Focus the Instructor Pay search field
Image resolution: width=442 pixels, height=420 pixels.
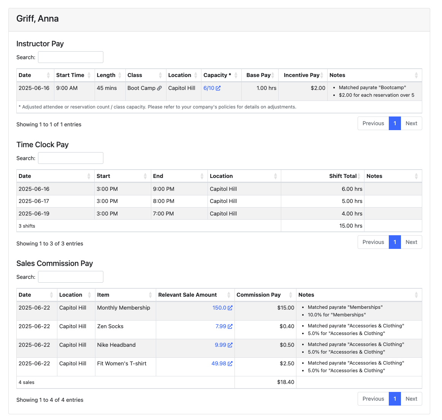[x=70, y=57]
